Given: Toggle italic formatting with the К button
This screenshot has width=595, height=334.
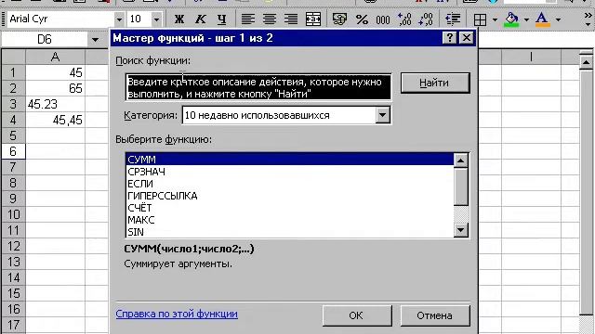Looking at the screenshot, I should [x=201, y=19].
